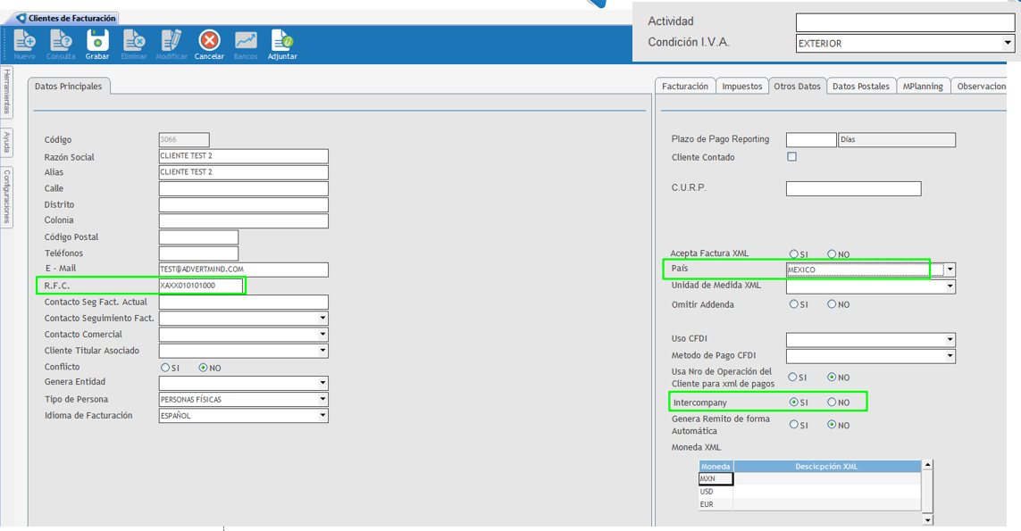Cancel editing with the Cancelar icon

click(209, 45)
